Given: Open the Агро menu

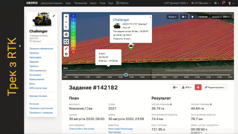Looking at the screenshot, I should (68, 3).
